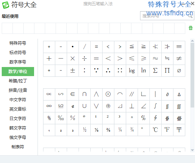Insert the logical OR symbol ∨

pyautogui.click(x=96, y=106)
